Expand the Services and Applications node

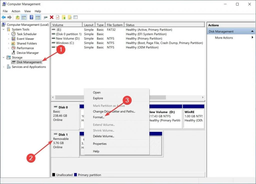3,67
